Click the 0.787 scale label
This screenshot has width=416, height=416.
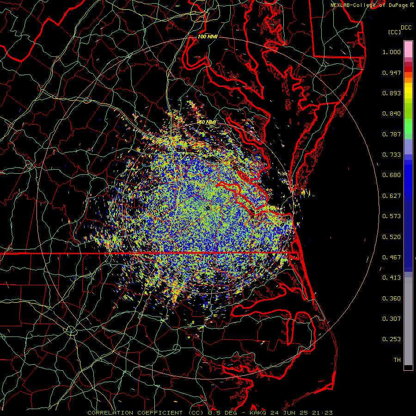[x=392, y=134]
